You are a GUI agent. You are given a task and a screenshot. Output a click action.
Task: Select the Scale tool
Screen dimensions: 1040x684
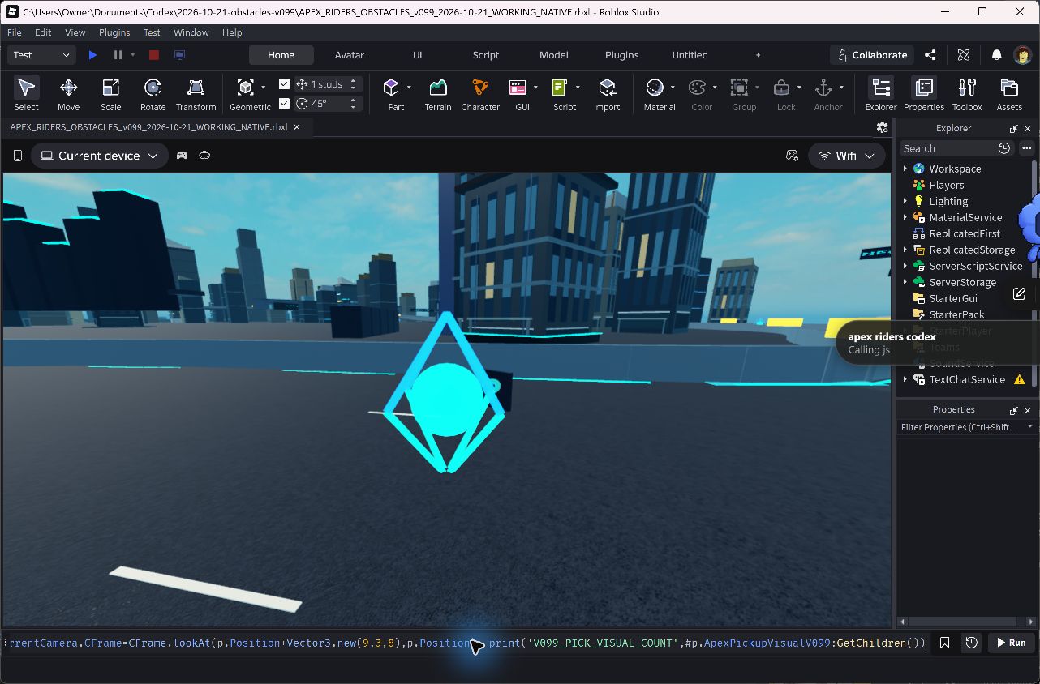tap(110, 94)
